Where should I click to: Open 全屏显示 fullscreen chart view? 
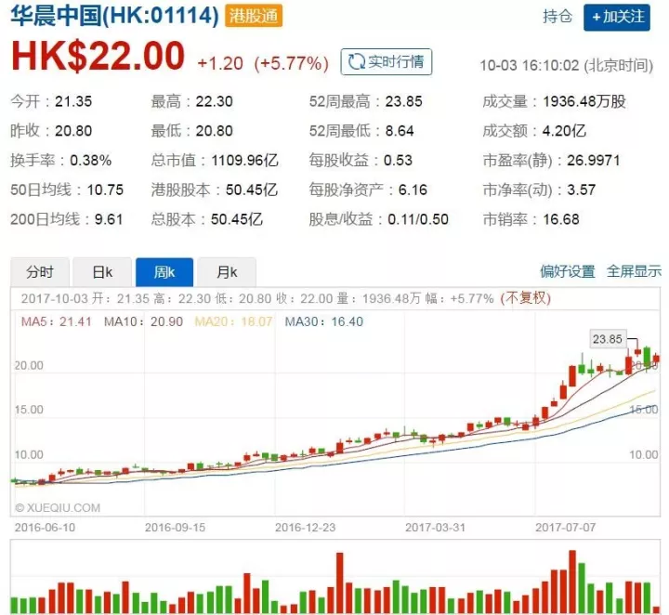[634, 271]
